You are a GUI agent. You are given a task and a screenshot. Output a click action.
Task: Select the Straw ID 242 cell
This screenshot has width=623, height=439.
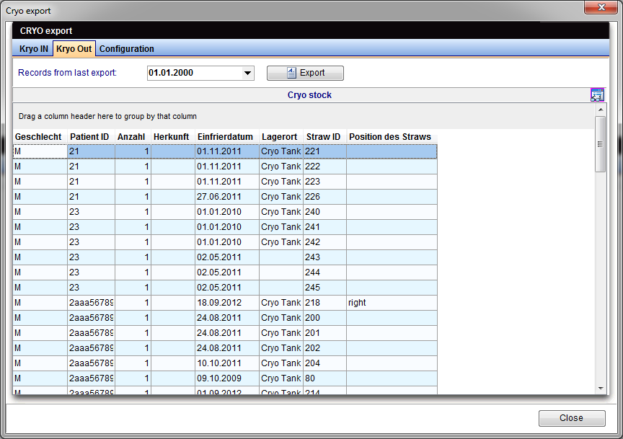(x=324, y=242)
